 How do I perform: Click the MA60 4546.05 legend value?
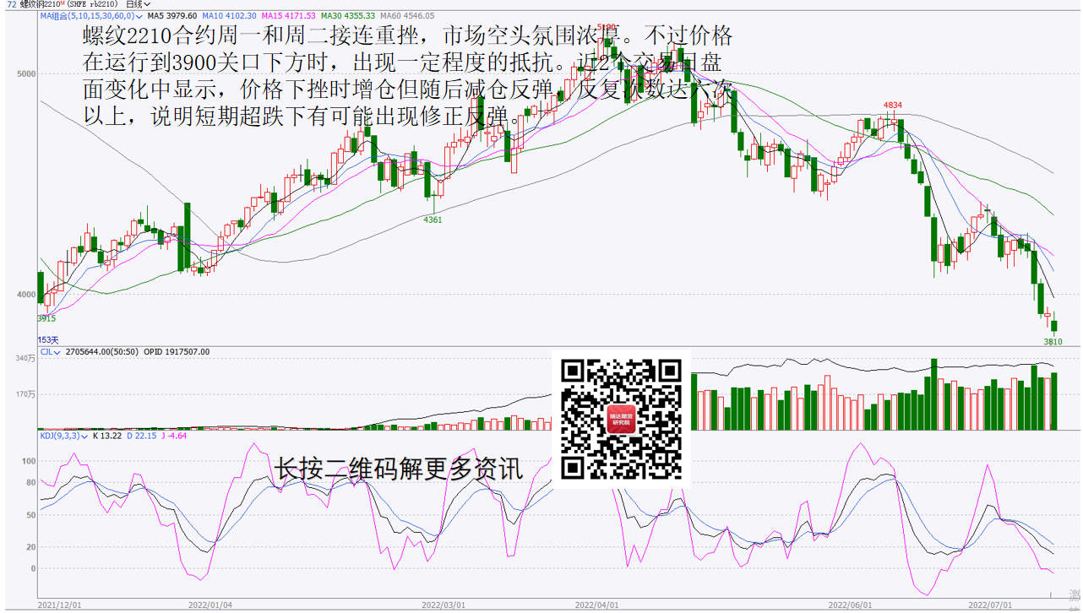(x=407, y=16)
